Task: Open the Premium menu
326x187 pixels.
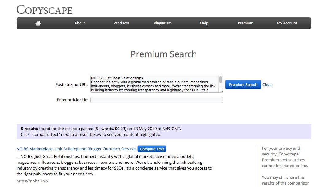Action: click(x=245, y=23)
